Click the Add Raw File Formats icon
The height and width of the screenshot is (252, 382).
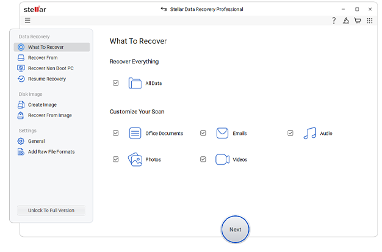pyautogui.click(x=21, y=151)
